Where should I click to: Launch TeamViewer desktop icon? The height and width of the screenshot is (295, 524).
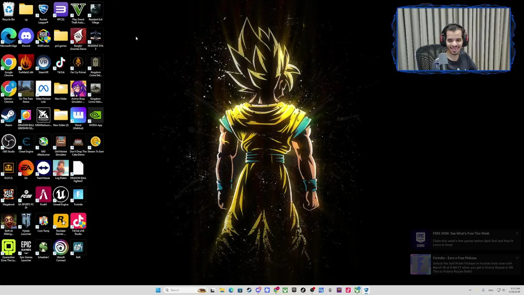(x=43, y=171)
